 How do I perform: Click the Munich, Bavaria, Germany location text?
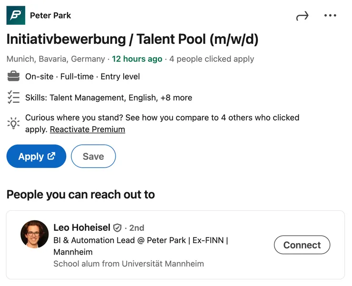[x=56, y=59]
